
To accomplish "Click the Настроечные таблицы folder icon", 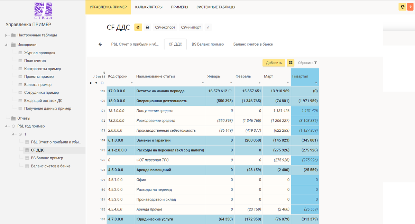I will point(13,35).
